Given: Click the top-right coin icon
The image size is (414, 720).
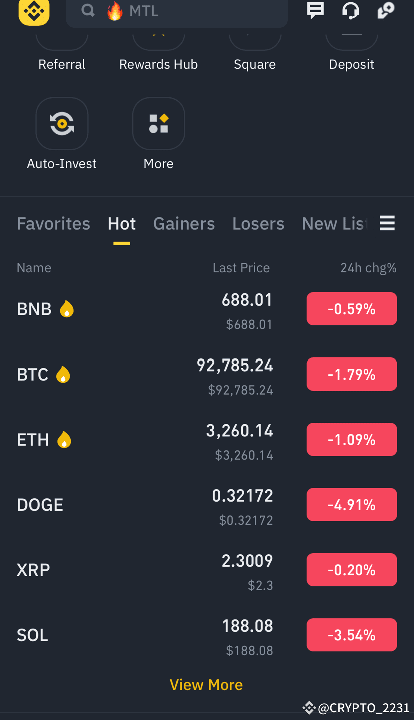Looking at the screenshot, I should (386, 10).
